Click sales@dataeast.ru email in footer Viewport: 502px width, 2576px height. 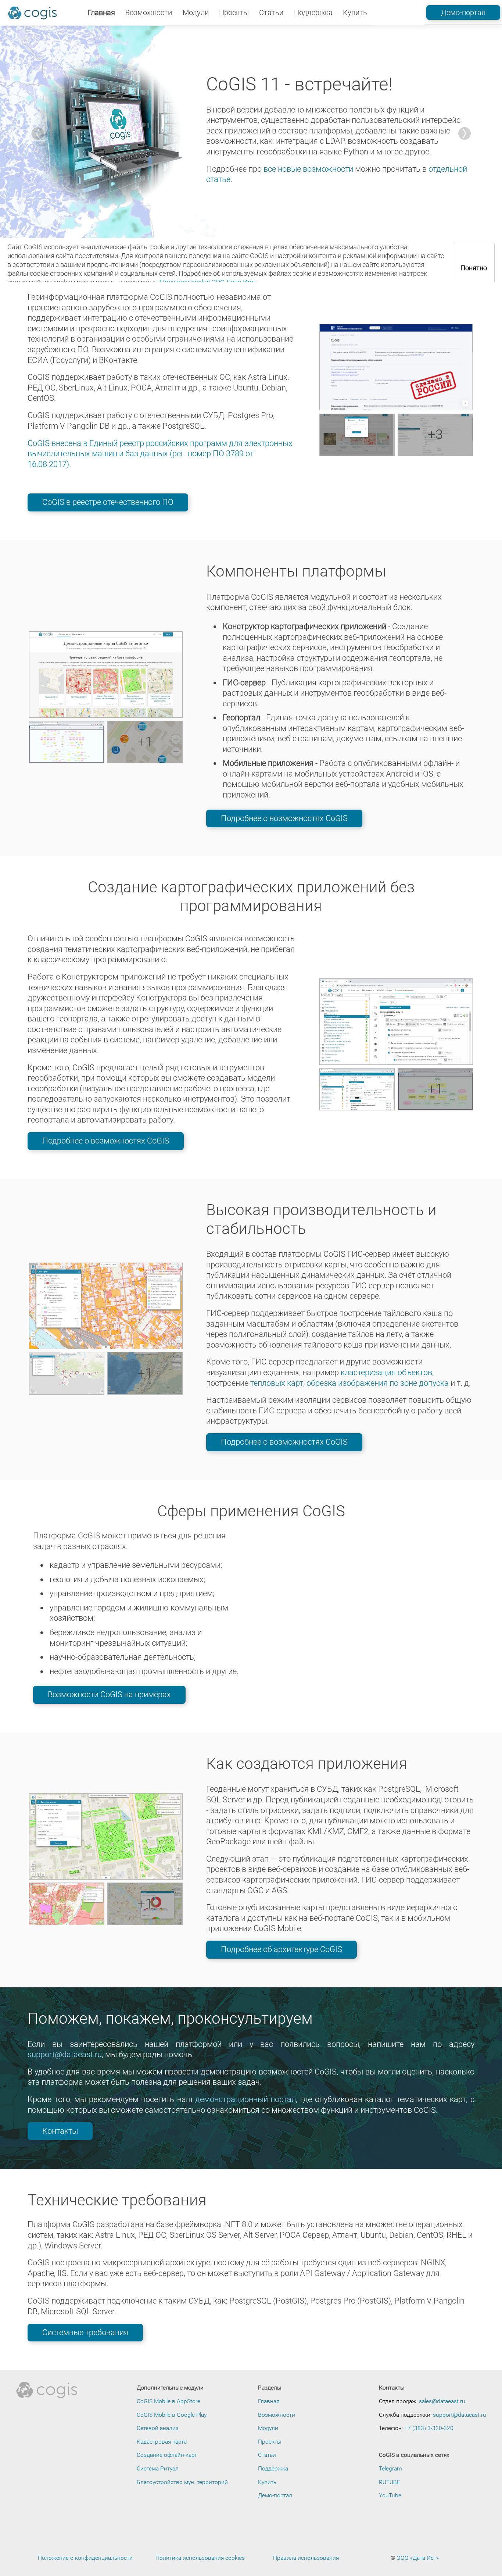coord(442,2401)
